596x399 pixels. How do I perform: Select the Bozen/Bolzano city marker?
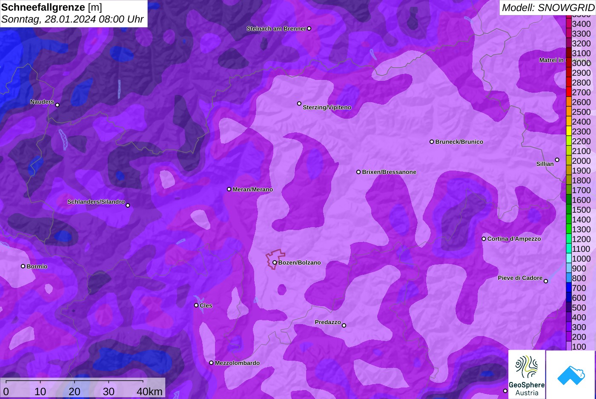click(x=275, y=262)
